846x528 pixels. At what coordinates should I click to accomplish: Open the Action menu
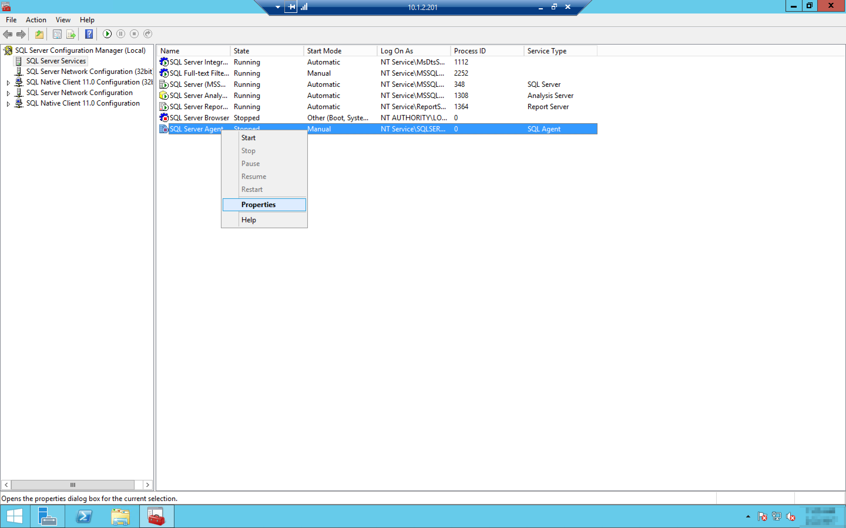click(36, 20)
